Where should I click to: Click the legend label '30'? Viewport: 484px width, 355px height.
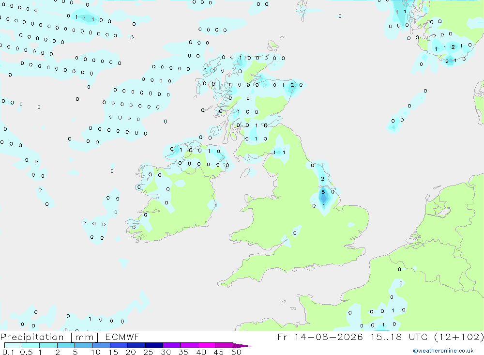166,352
